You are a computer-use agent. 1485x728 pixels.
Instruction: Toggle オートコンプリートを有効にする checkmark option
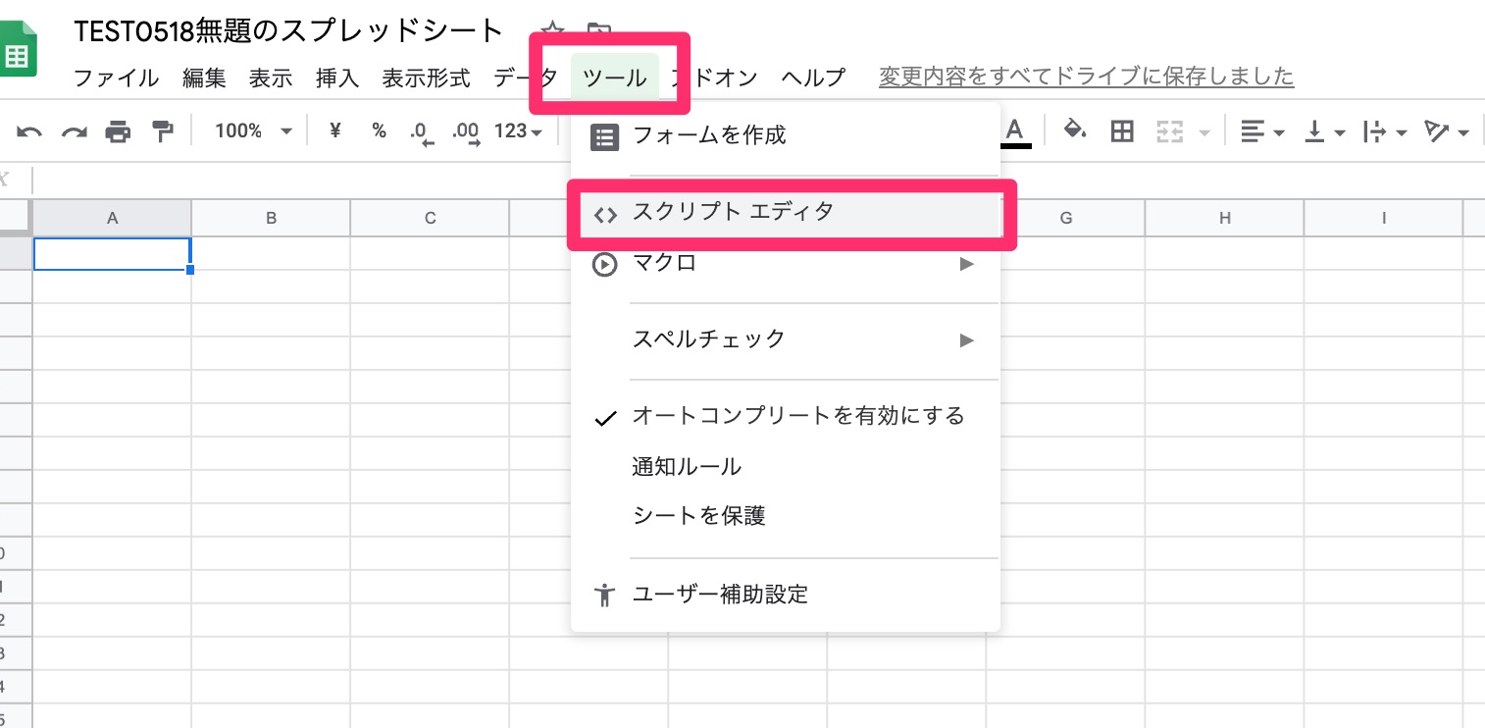797,416
